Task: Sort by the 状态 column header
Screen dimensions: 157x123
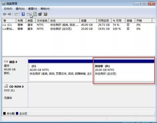Action: [64, 21]
